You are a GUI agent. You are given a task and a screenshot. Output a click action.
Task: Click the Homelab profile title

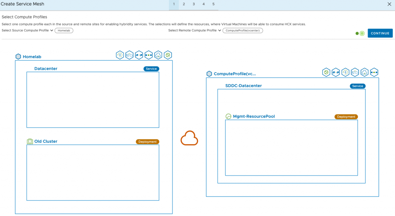click(x=32, y=57)
